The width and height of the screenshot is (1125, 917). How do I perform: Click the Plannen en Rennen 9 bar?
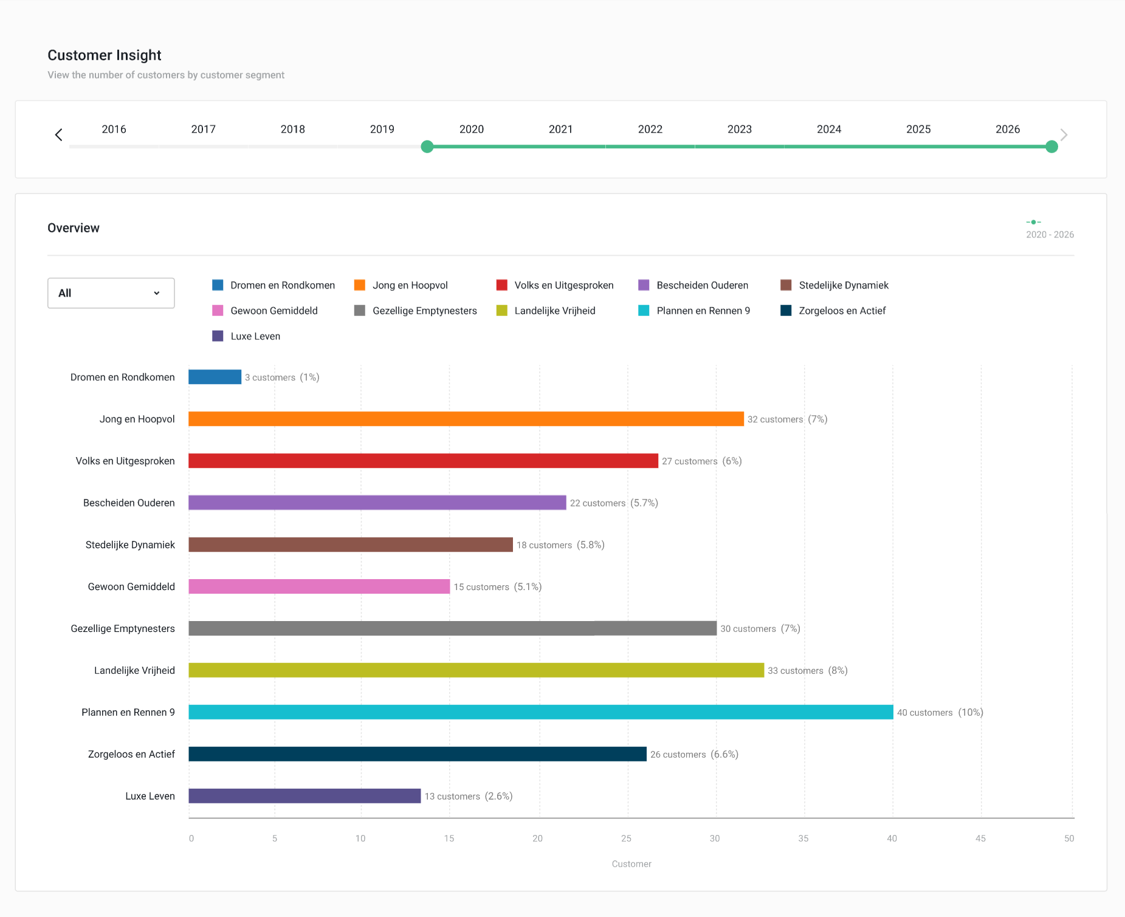click(x=540, y=712)
